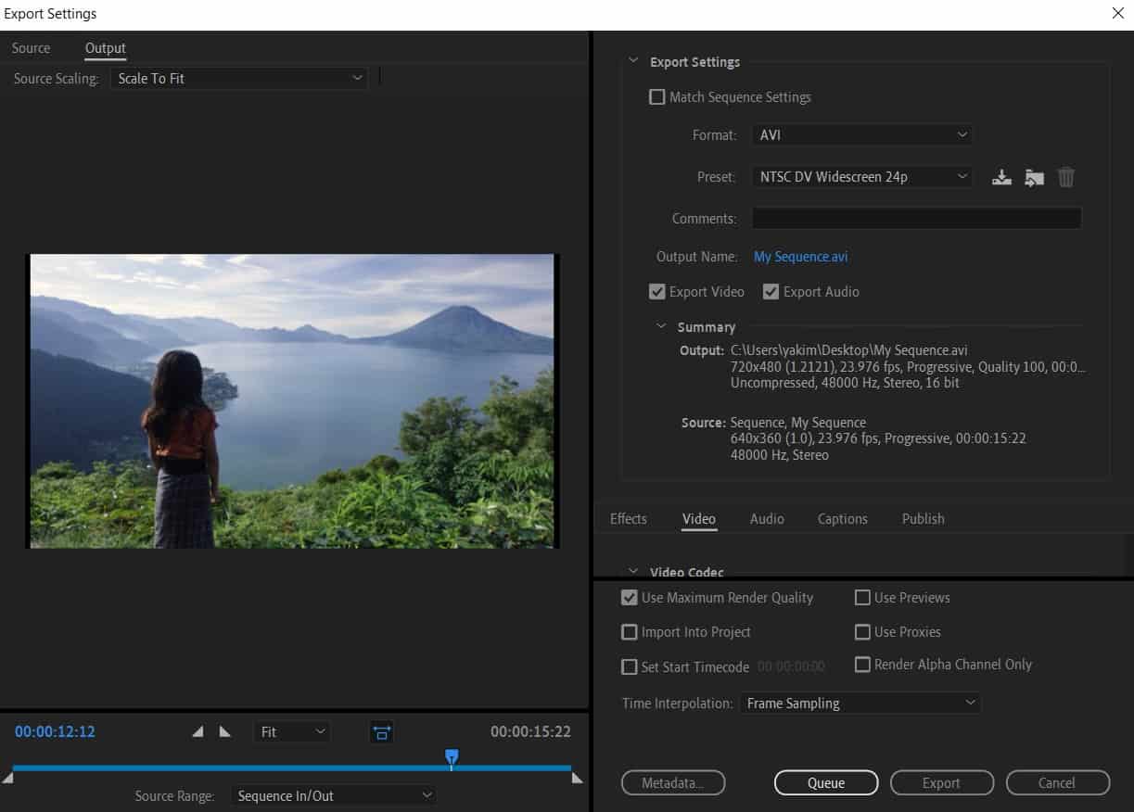Click the Queue button
This screenshot has height=812, width=1134.
pyautogui.click(x=825, y=782)
